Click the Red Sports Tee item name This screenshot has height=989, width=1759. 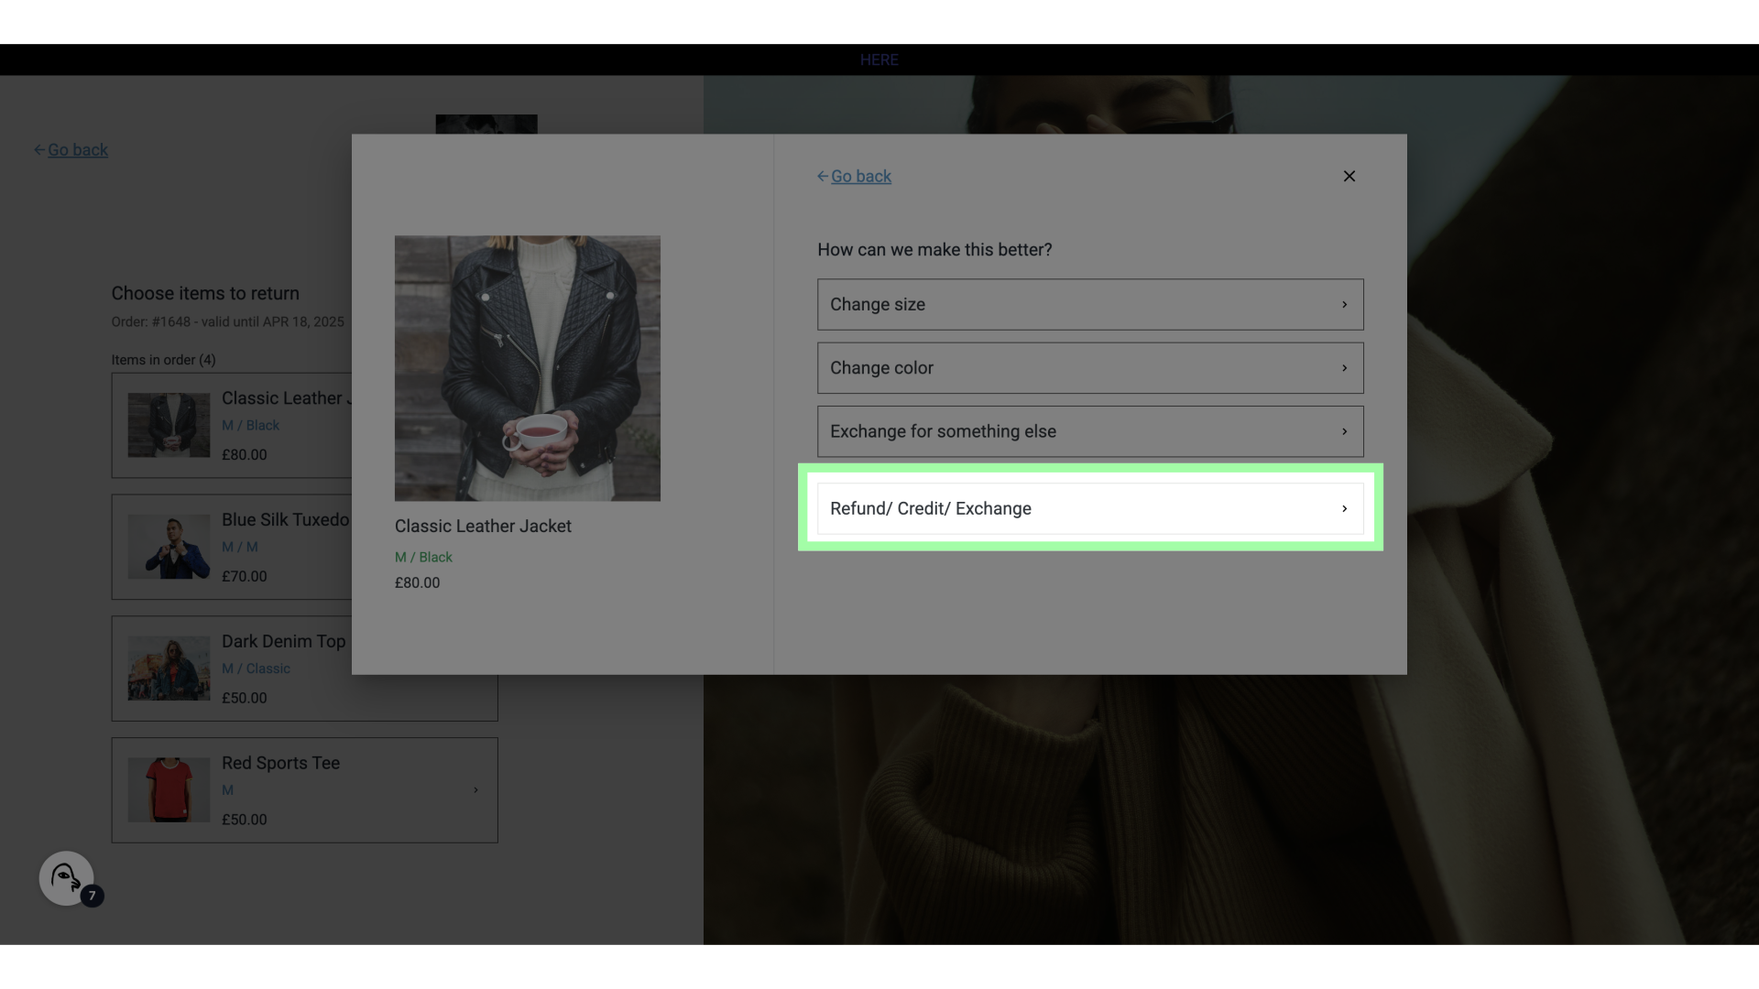280,763
